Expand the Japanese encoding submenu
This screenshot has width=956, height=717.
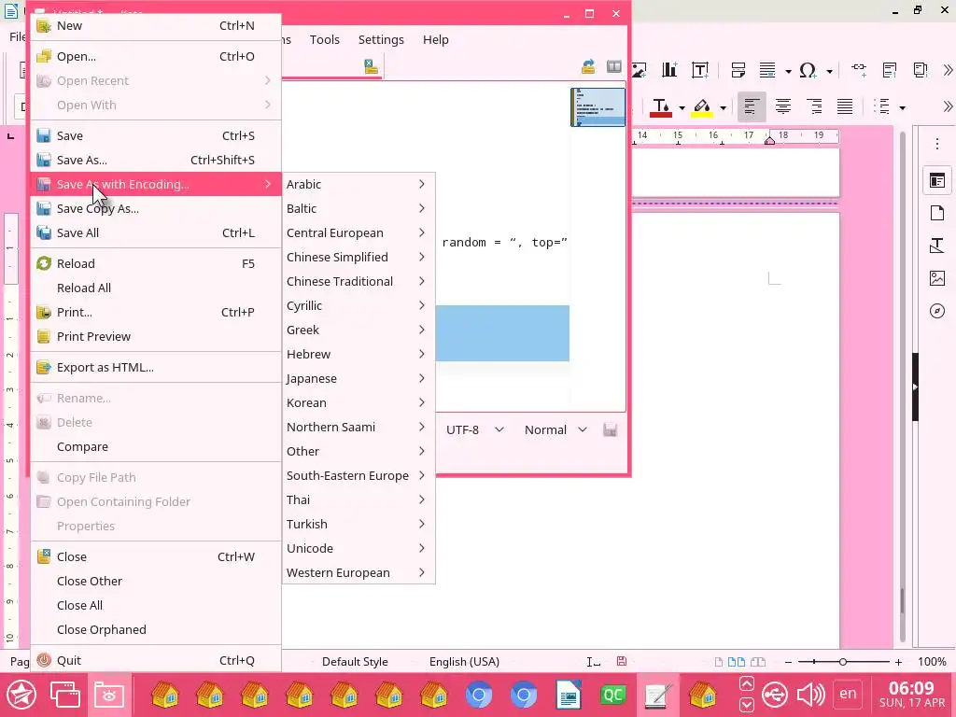coord(358,379)
